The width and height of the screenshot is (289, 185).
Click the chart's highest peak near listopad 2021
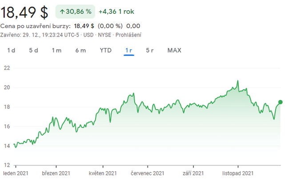click(x=238, y=81)
